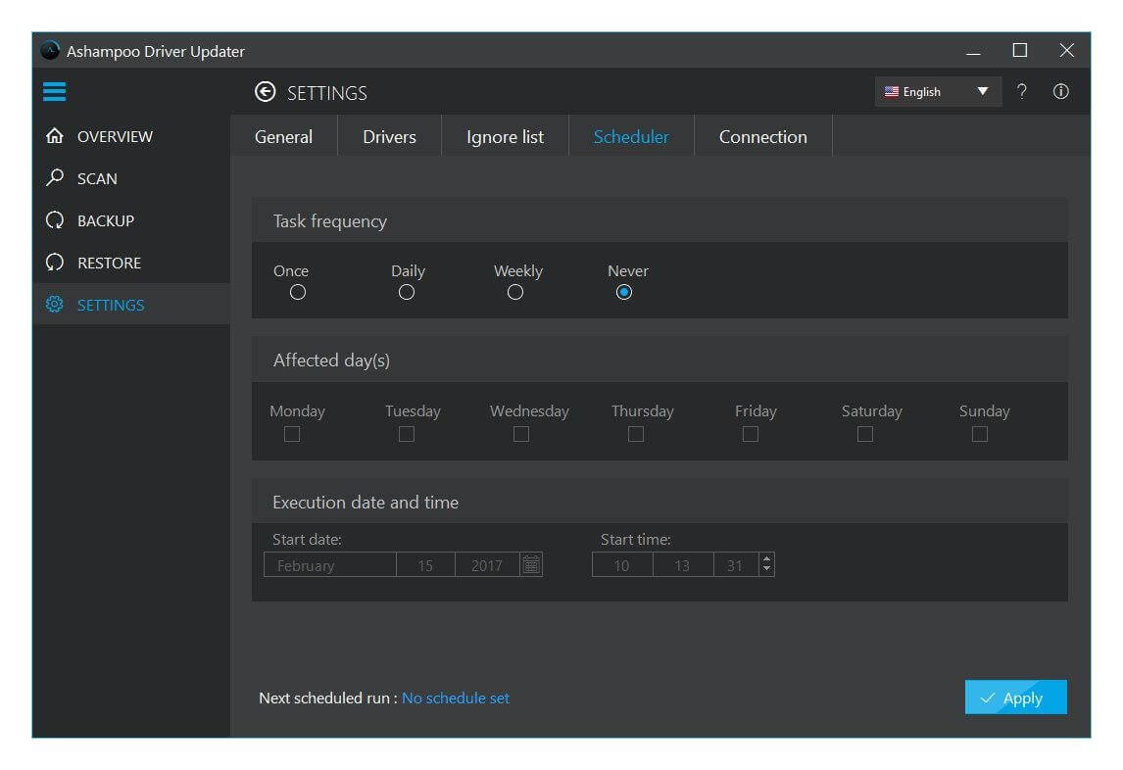
Task: Click the Settings gear icon in sidebar
Action: 54,305
